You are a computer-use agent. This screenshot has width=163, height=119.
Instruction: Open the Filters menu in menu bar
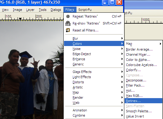tap(70, 10)
